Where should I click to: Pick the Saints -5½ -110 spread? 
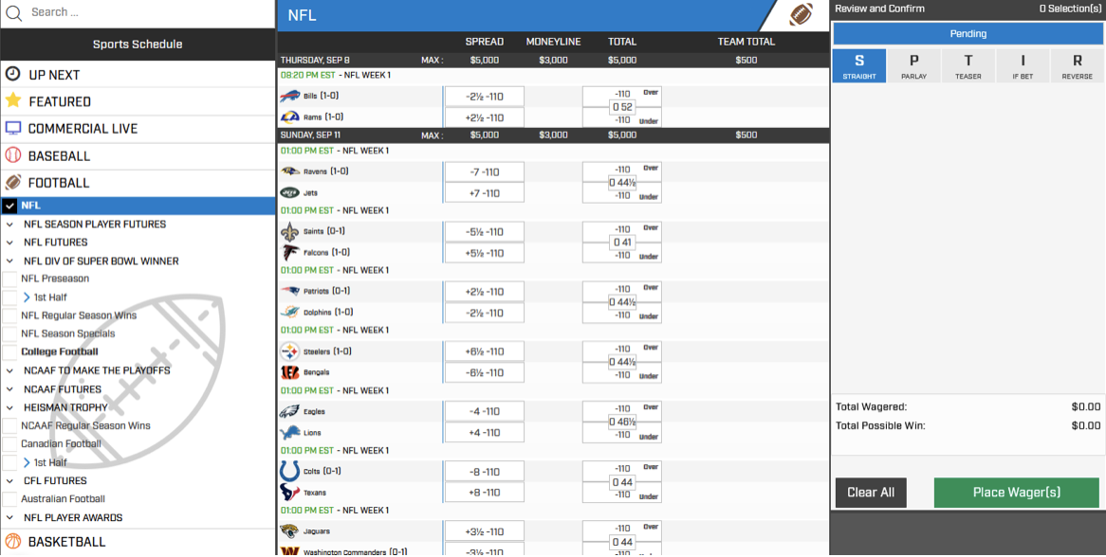tap(485, 232)
